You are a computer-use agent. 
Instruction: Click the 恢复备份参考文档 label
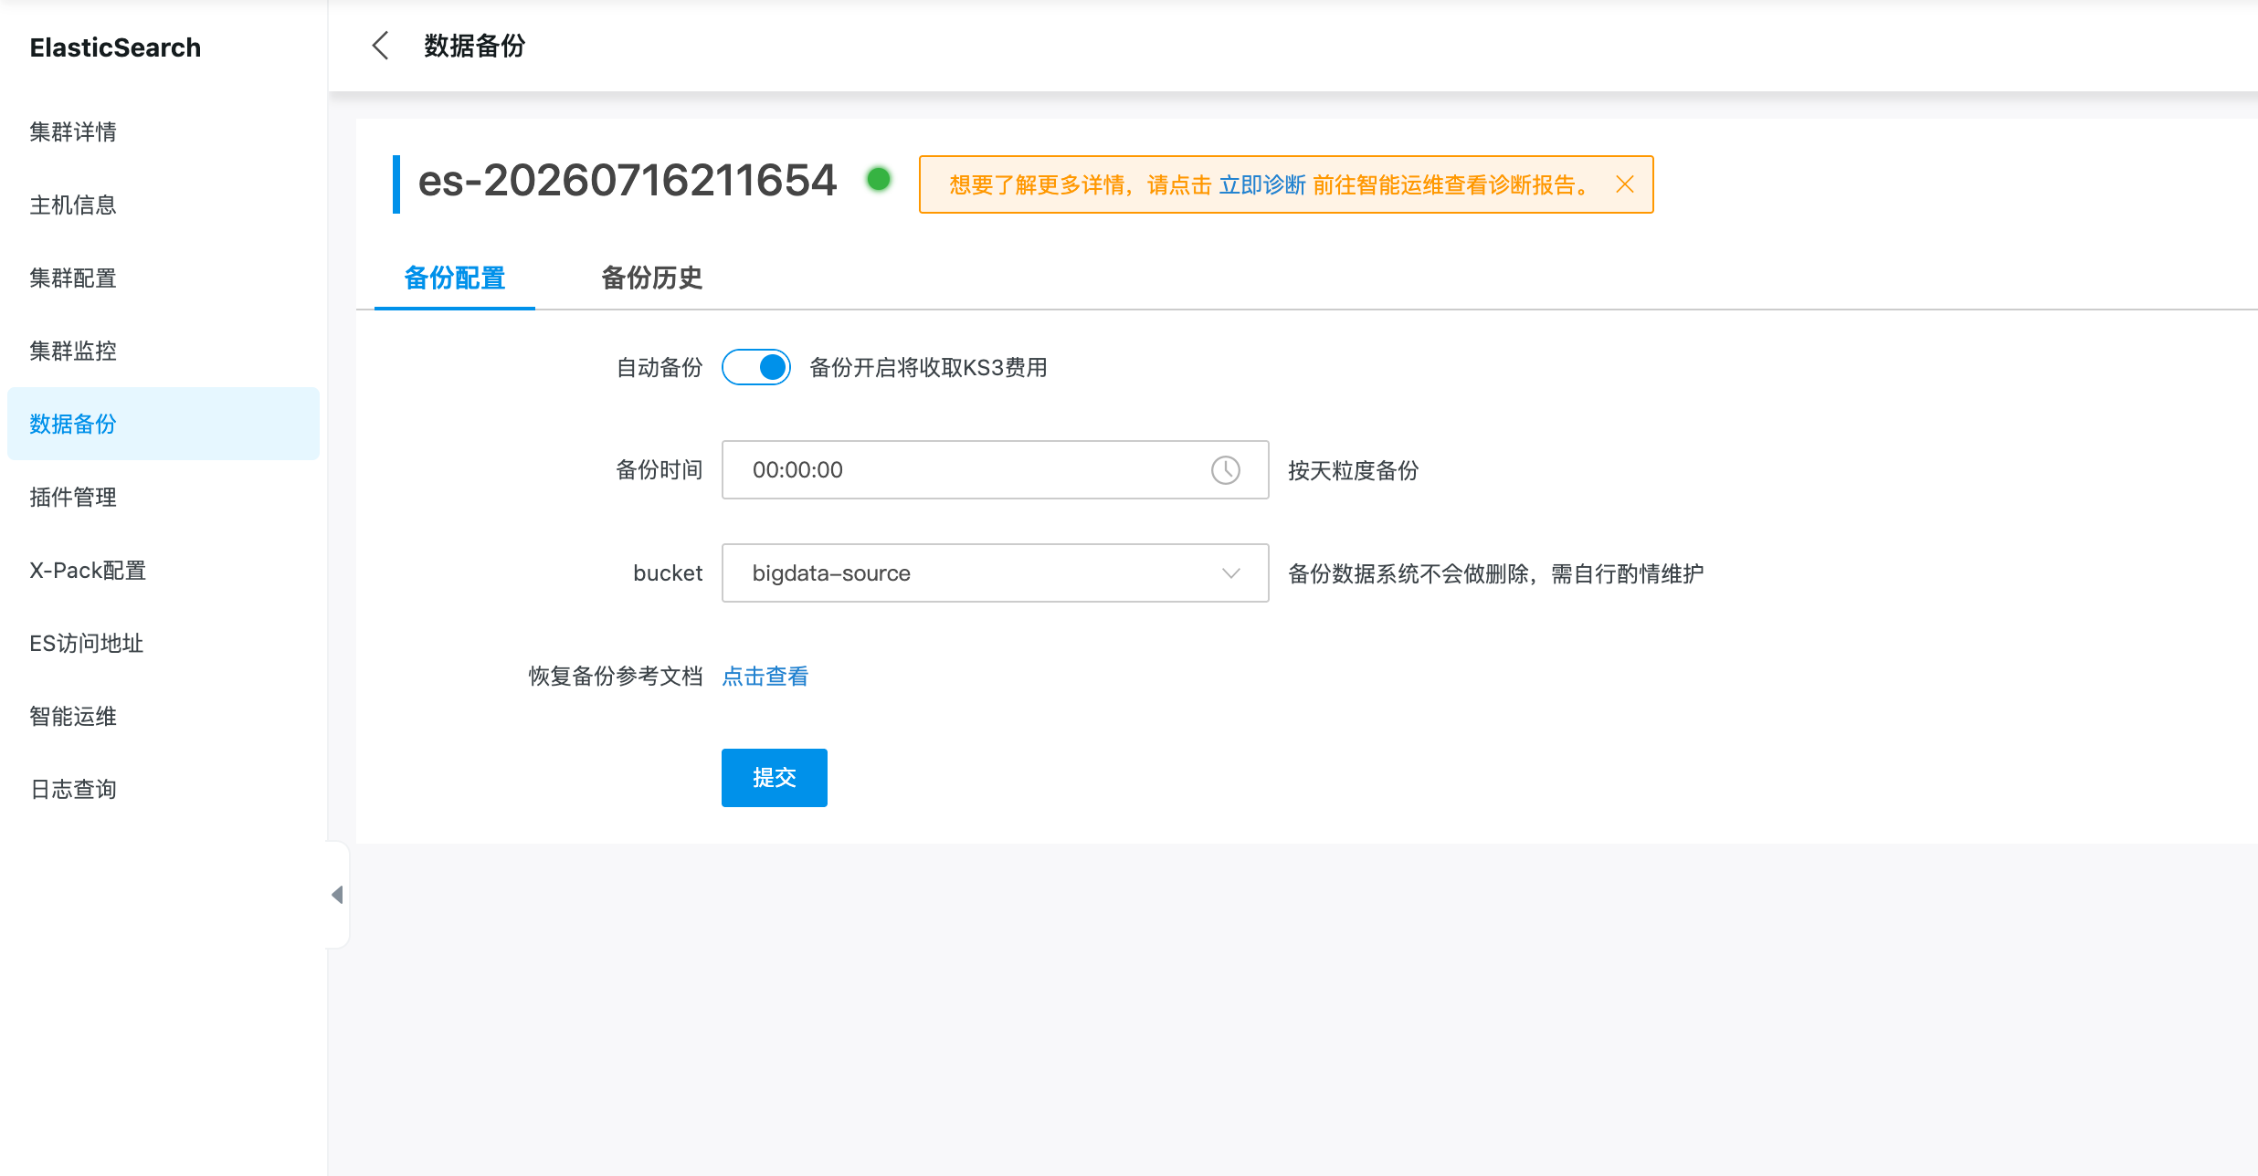pos(616,677)
